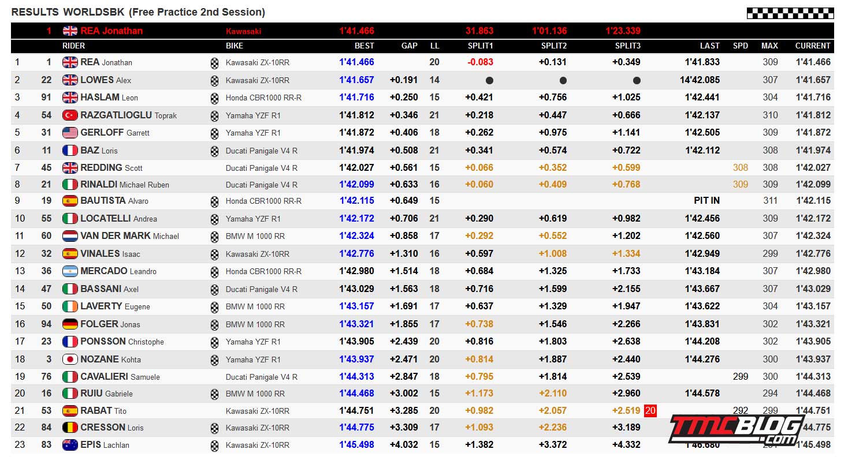
Task: Click the UK flag beside REDDING Scott
Action: click(x=70, y=168)
